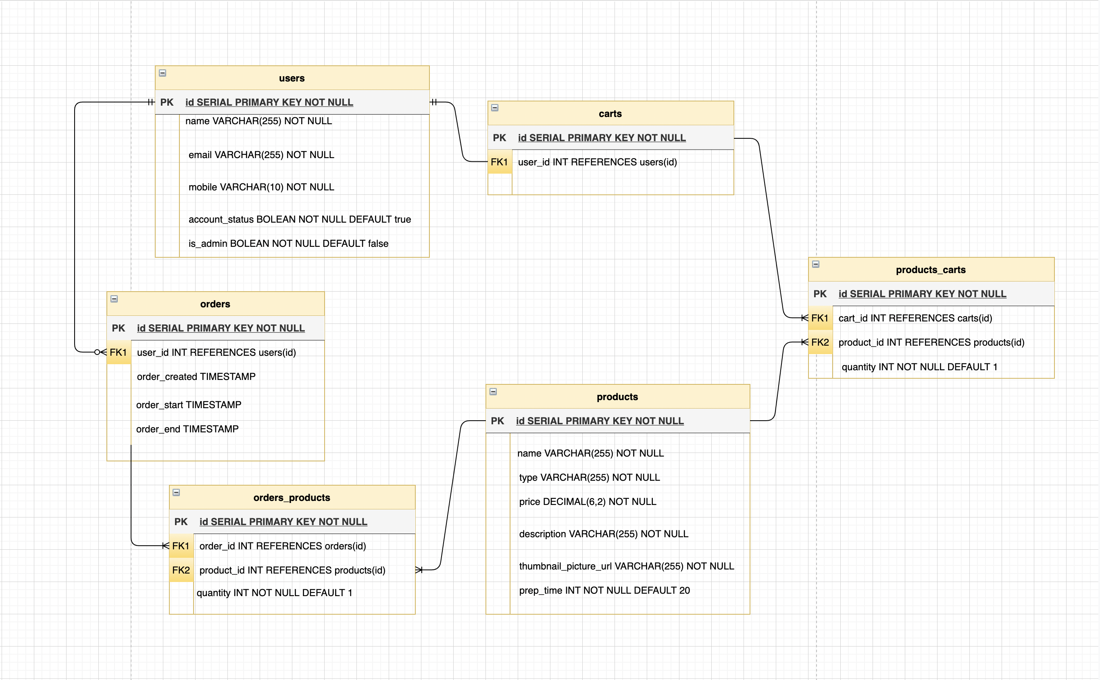The height and width of the screenshot is (680, 1100).
Task: Collapse the orders_products table
Action: coord(176,492)
